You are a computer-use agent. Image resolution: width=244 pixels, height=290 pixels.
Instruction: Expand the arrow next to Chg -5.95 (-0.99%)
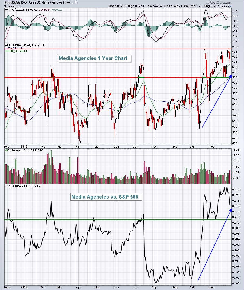click(230, 6)
